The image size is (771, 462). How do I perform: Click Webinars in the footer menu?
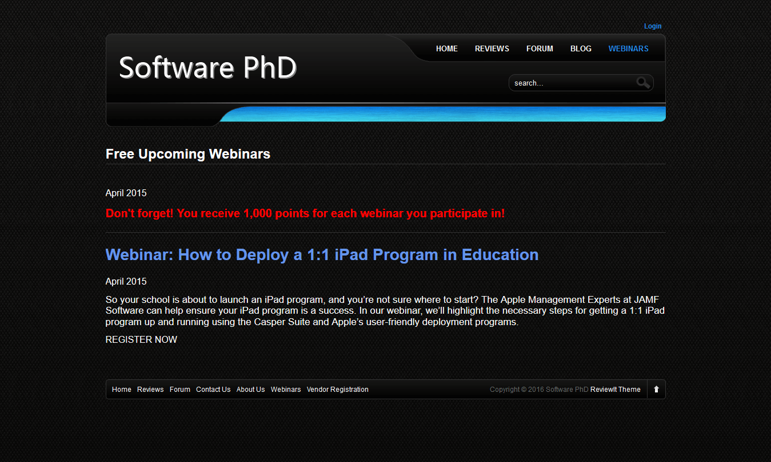[286, 390]
